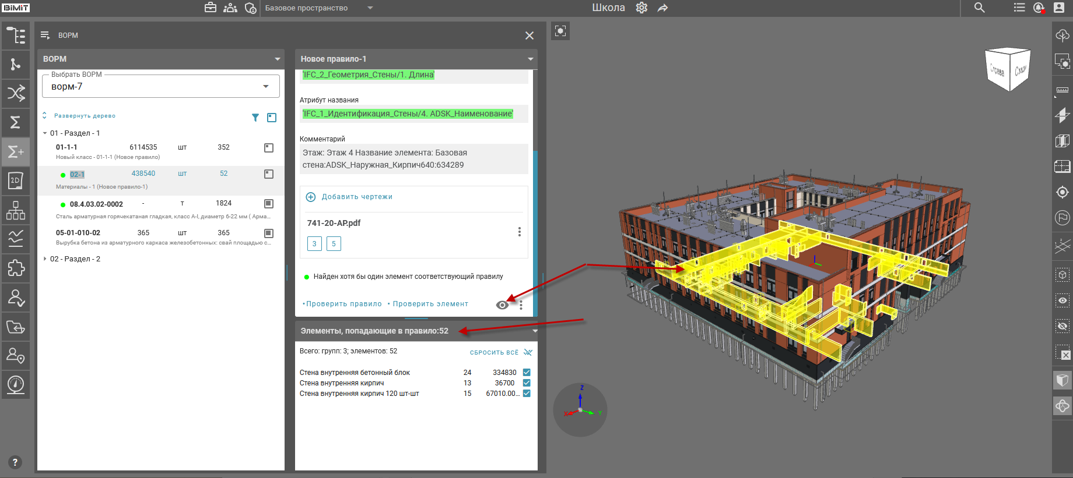The image size is (1073, 478).
Task: Click the view orientation cube
Action: click(1008, 69)
